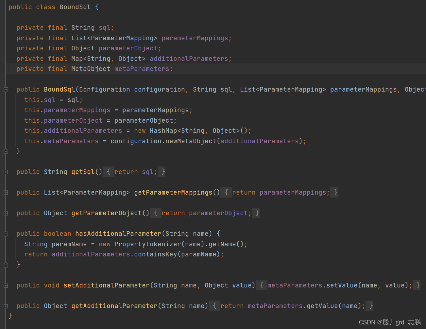Screen dimensions: 426x329
Task: Click 'this.parameterObject' assignment
Action: click(100, 121)
